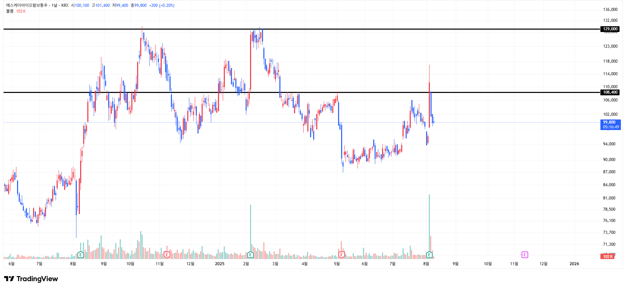Click the blue 99,800 current price label
This screenshot has height=289, width=626.
pyautogui.click(x=610, y=125)
